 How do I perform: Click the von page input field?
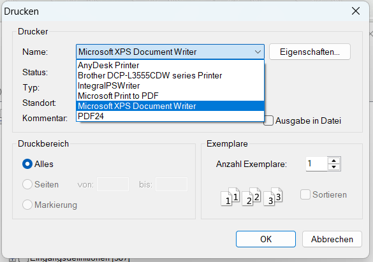113,184
